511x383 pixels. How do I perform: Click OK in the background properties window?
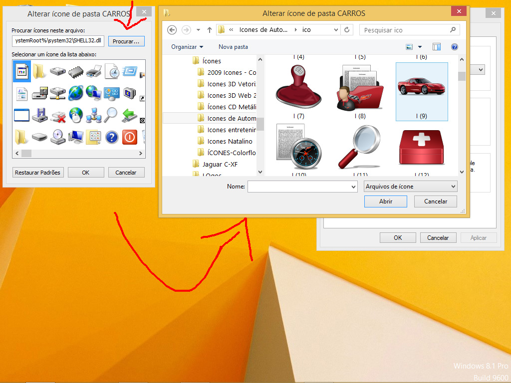[398, 238]
